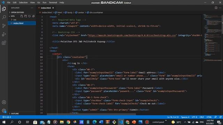Click CRLF end of line setting
The height and width of the screenshot is (125, 223).
pos(202,117)
